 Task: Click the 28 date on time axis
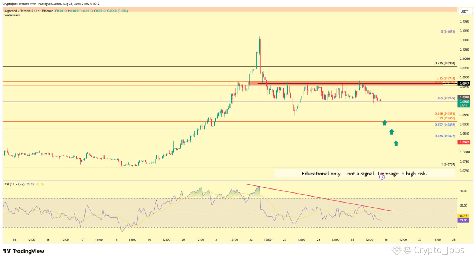pos(454,240)
